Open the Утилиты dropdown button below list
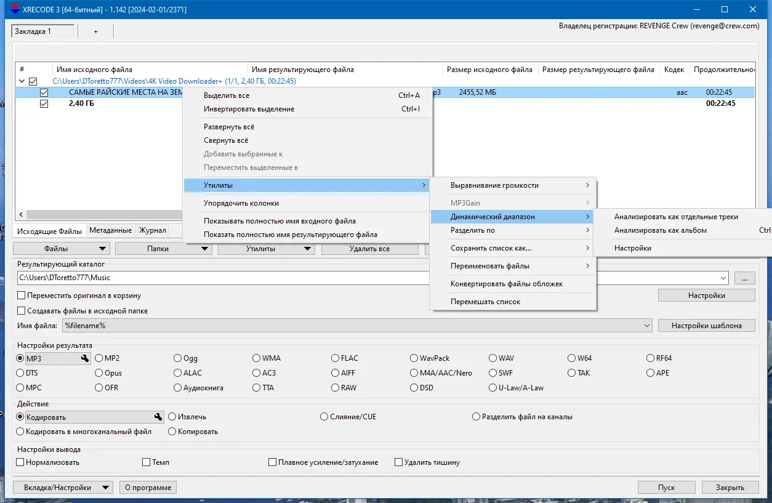The height and width of the screenshot is (503, 772). point(267,249)
